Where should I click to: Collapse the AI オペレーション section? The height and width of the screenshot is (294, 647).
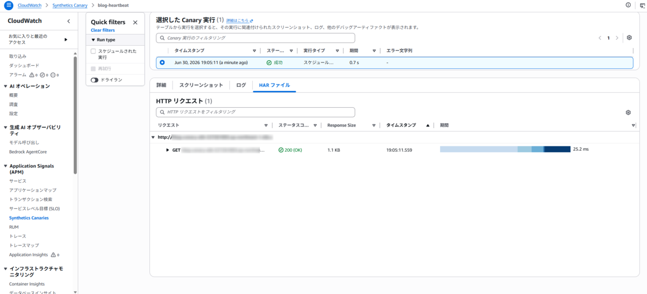point(5,86)
